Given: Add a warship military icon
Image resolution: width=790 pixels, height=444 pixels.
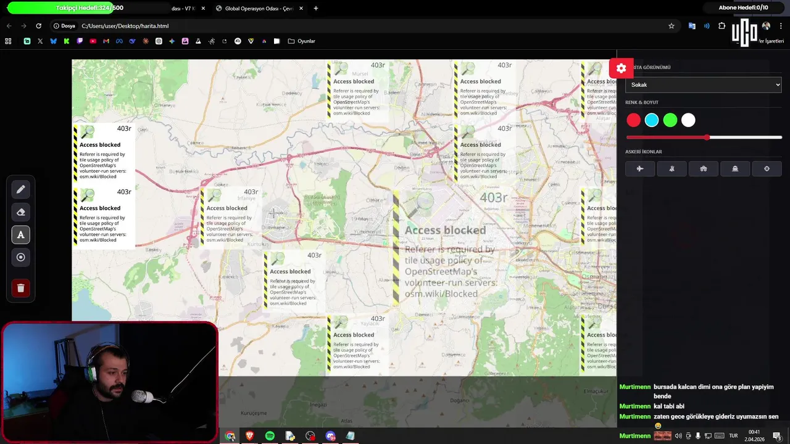Looking at the screenshot, I should tap(734, 168).
